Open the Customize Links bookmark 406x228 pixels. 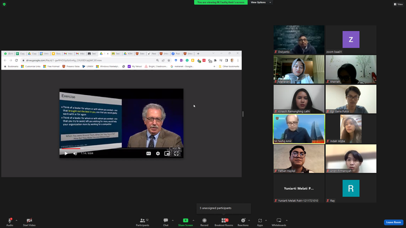pyautogui.click(x=30, y=66)
